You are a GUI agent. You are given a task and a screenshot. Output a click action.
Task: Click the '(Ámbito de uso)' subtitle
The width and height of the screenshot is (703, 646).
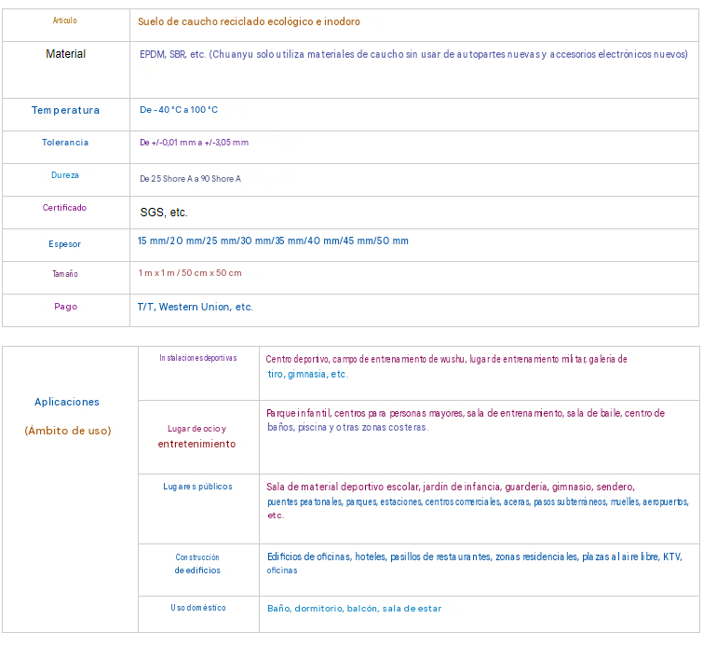68,431
